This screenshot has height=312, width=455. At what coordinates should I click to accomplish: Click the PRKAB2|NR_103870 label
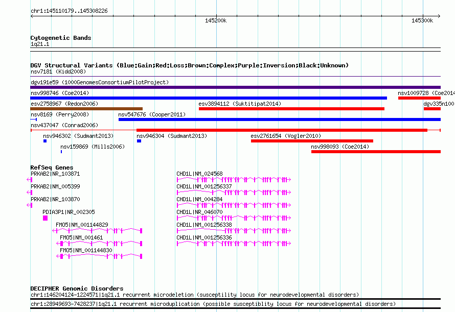pos(55,200)
